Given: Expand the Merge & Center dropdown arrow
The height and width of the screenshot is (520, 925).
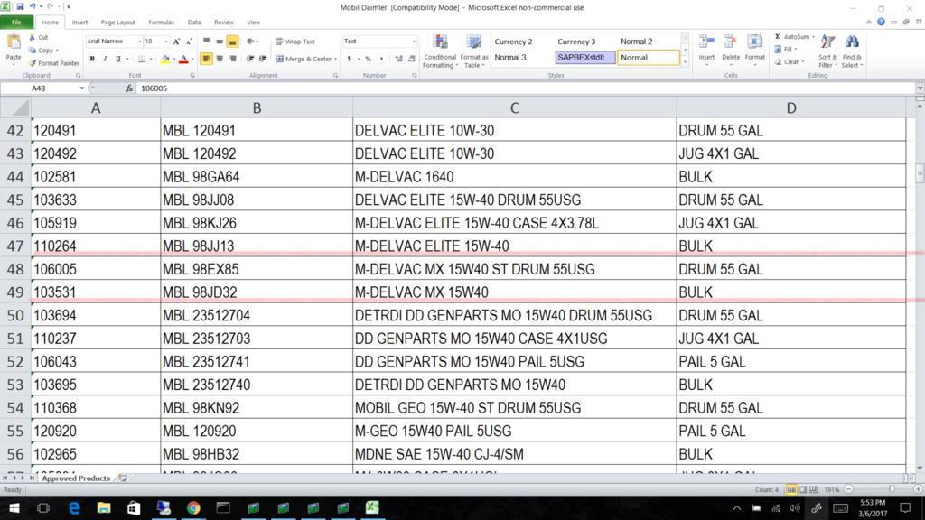Looking at the screenshot, I should point(336,59).
